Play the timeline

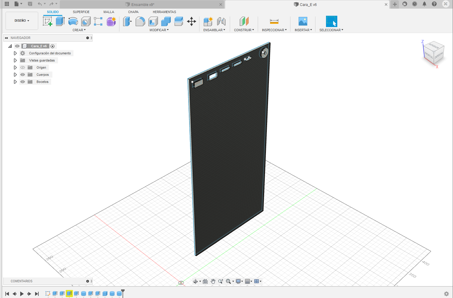(22, 294)
